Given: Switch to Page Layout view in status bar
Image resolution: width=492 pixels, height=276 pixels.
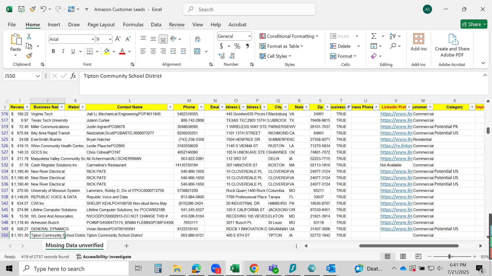Looking at the screenshot, I should pyautogui.click(x=403, y=256).
